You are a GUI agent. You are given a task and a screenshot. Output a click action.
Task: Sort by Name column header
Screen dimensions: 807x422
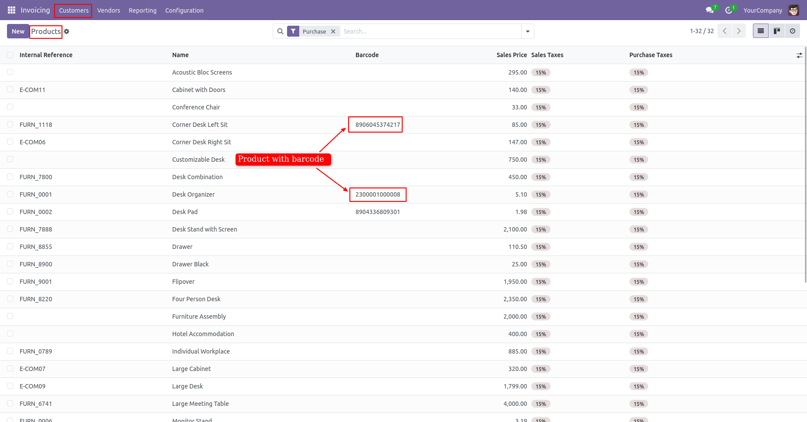(180, 55)
